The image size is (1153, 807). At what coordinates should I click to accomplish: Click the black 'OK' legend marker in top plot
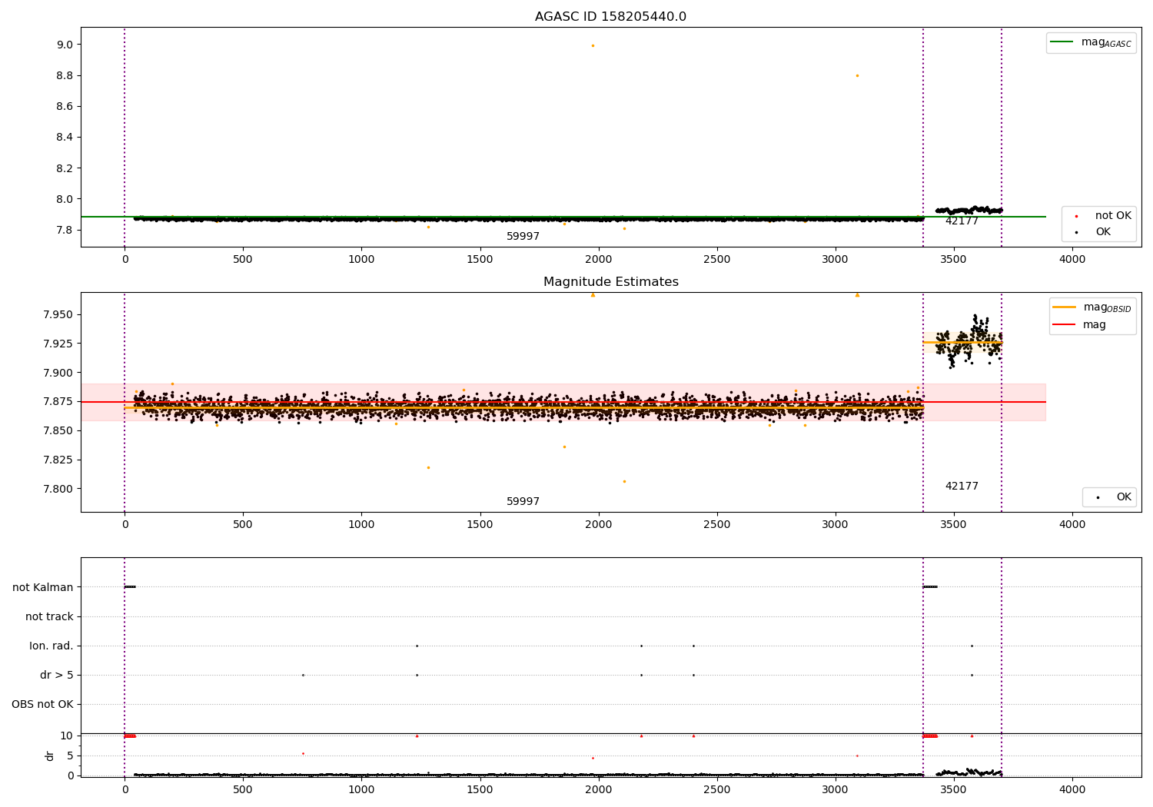[1076, 232]
